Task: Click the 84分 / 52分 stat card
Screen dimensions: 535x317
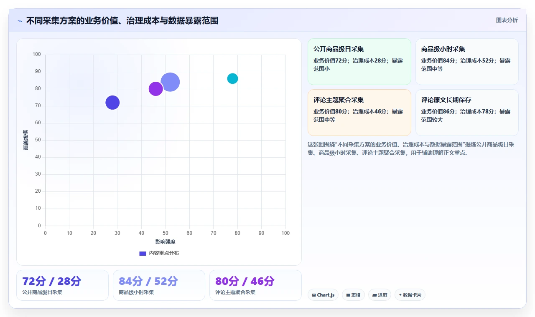Action: (159, 285)
